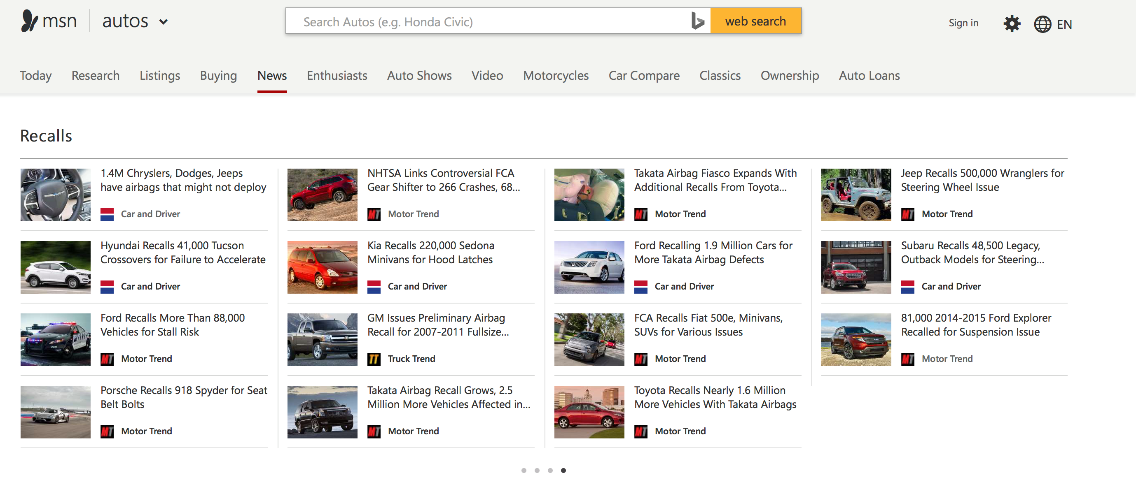
Task: Click the globe language icon
Action: pyautogui.click(x=1042, y=24)
